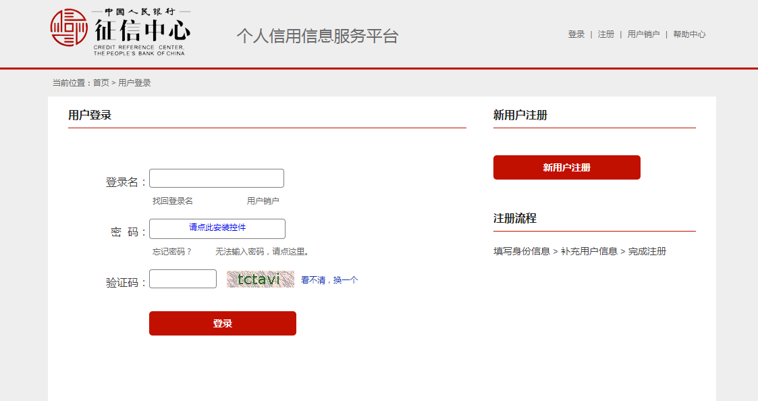Click 个人信用信息服务平台 title text
758x401 pixels.
tap(318, 36)
